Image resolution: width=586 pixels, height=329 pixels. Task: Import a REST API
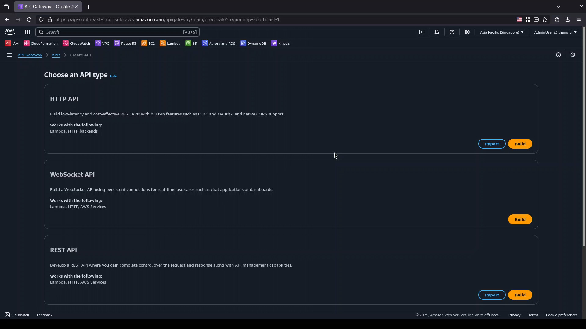click(x=492, y=295)
